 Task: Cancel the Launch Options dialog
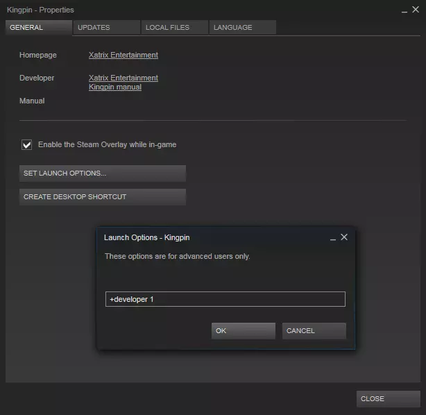[x=314, y=331]
